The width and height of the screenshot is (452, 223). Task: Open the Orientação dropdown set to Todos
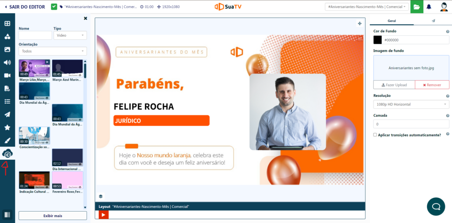[x=53, y=51]
